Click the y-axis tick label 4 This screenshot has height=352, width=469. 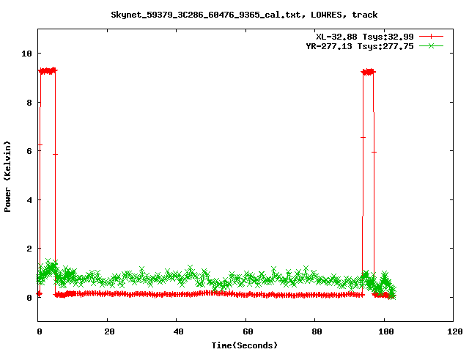(x=29, y=200)
